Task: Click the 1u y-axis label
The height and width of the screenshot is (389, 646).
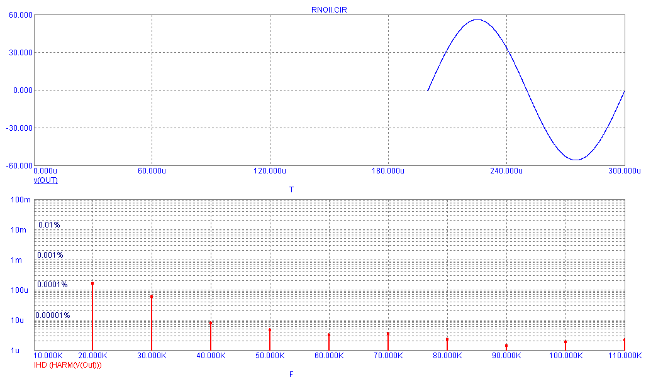Action: coord(15,351)
